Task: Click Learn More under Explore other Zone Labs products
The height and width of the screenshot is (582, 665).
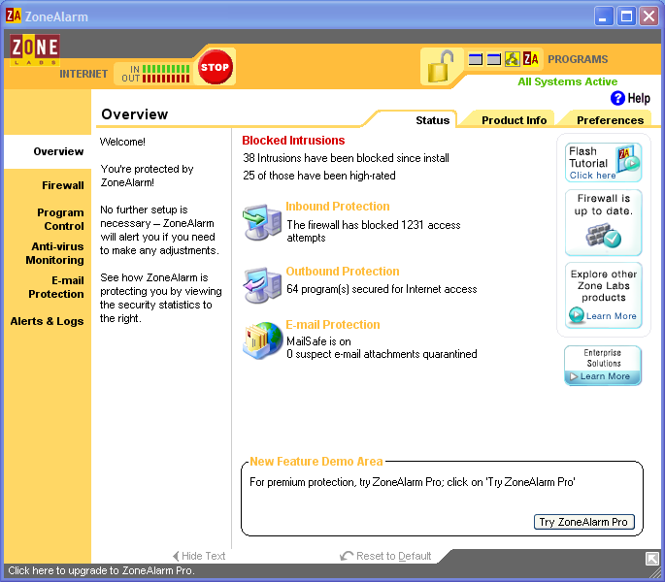Action: pyautogui.click(x=612, y=316)
